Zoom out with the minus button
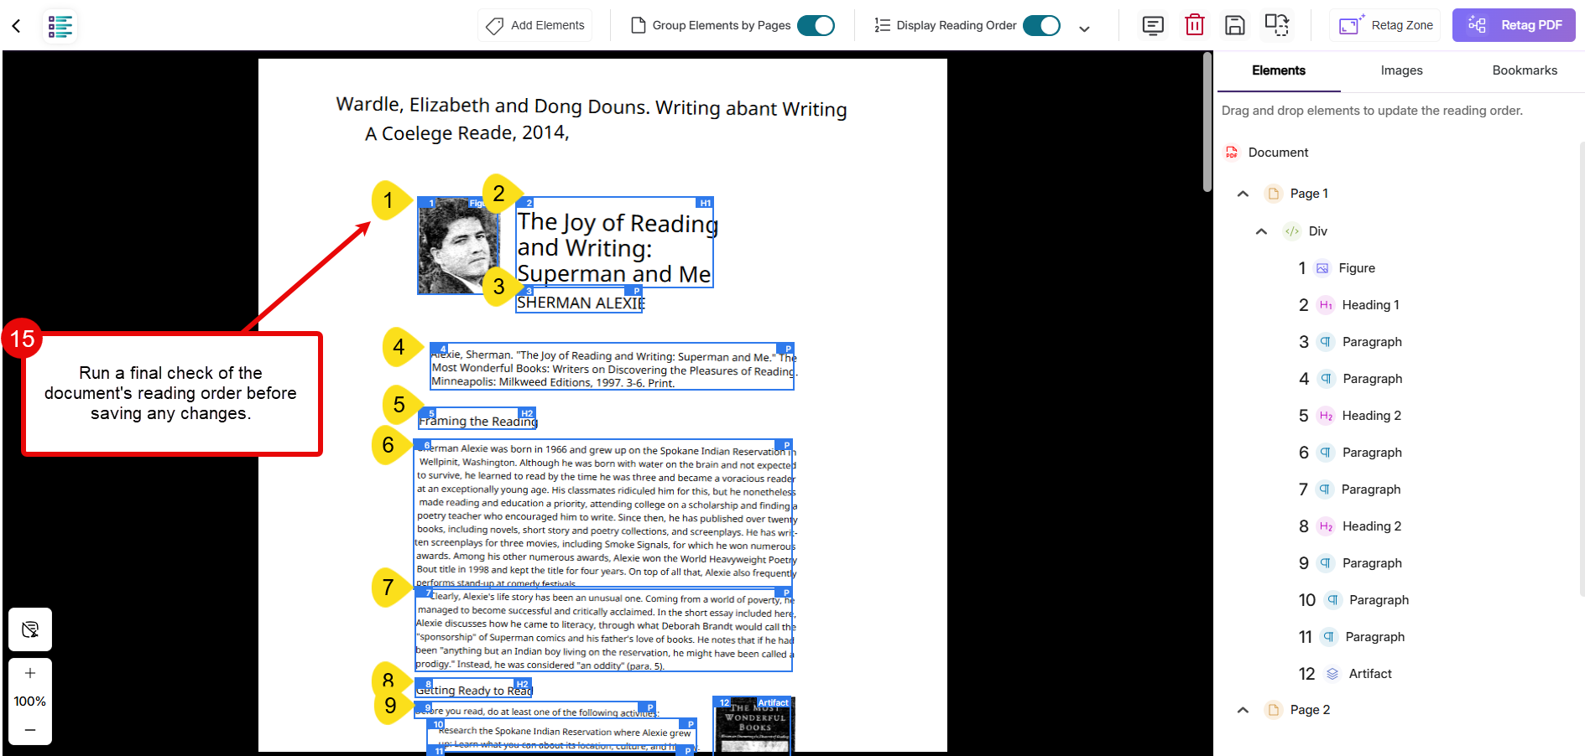 [30, 730]
